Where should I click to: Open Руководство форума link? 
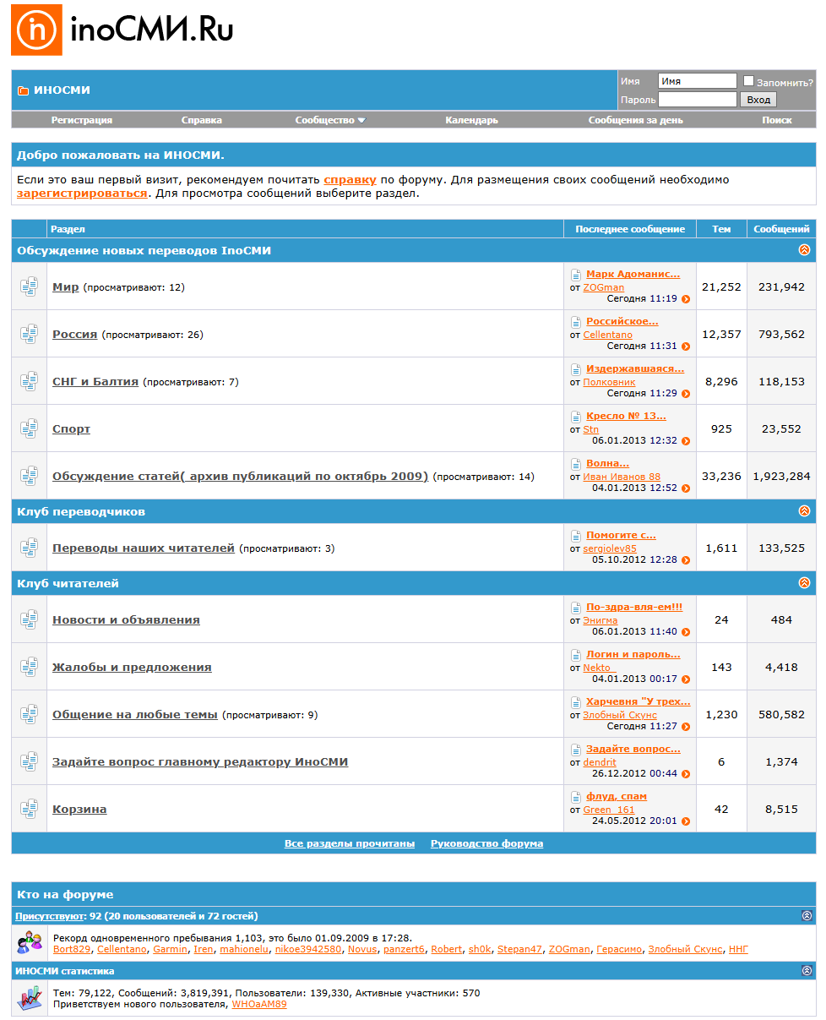(486, 843)
